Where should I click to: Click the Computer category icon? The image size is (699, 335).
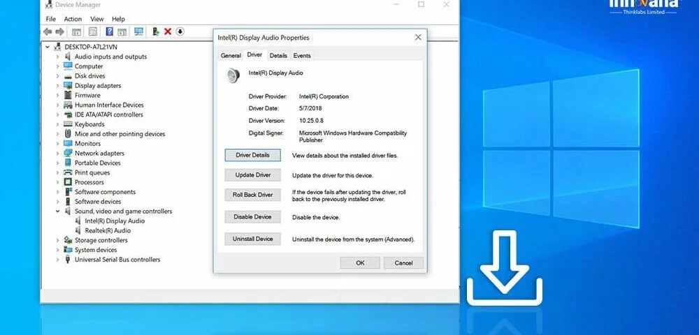coord(68,66)
